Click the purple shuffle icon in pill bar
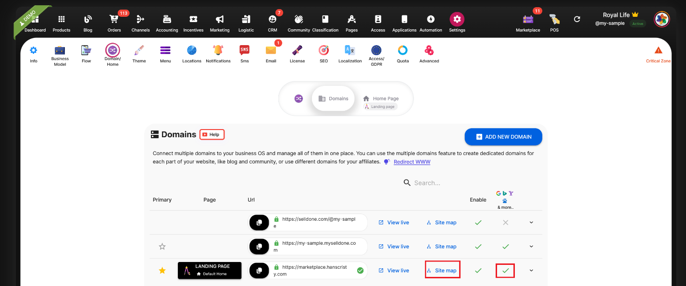 coord(299,98)
